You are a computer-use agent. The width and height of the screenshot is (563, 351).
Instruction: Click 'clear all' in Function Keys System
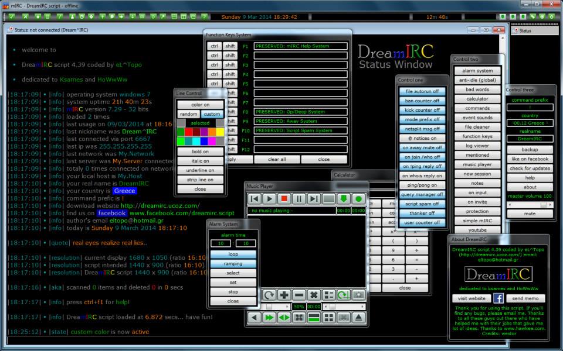pos(277,159)
